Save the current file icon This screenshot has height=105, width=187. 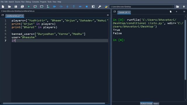[x=16, y=7]
